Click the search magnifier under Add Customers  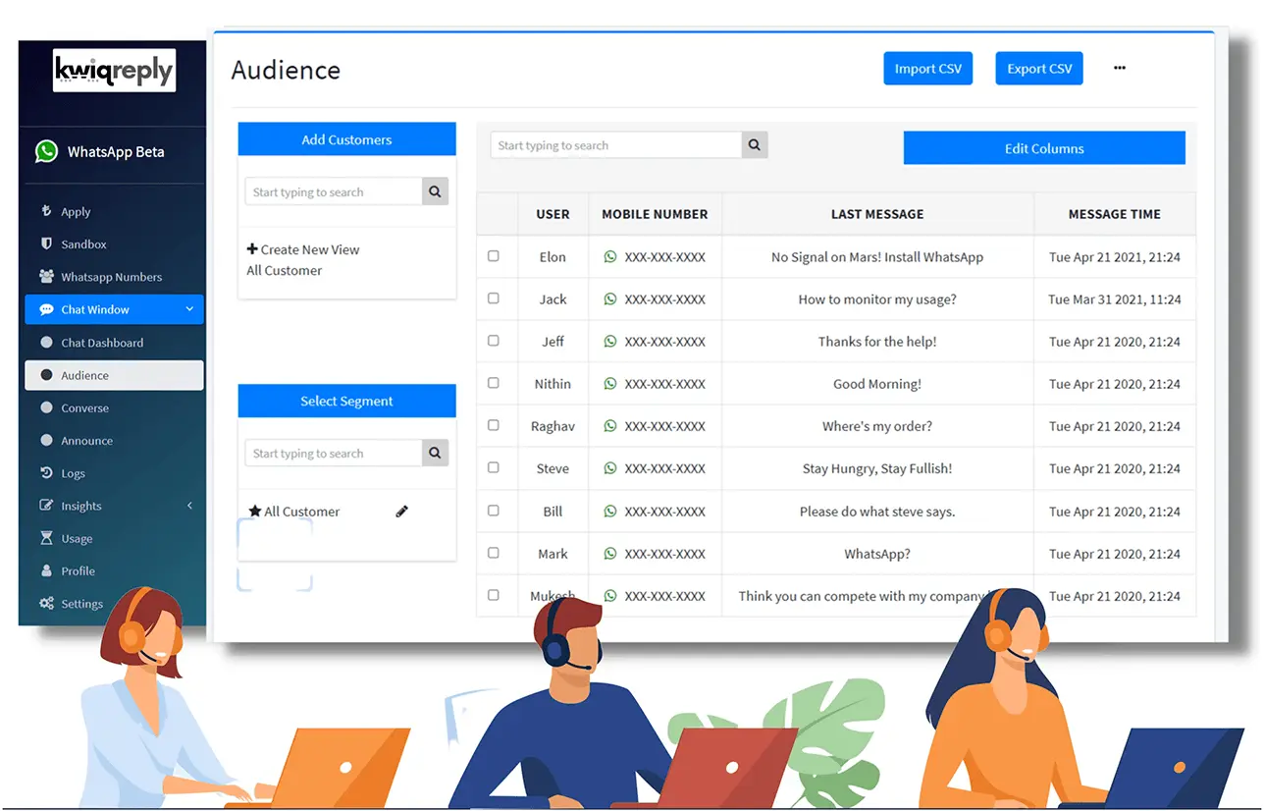(435, 190)
